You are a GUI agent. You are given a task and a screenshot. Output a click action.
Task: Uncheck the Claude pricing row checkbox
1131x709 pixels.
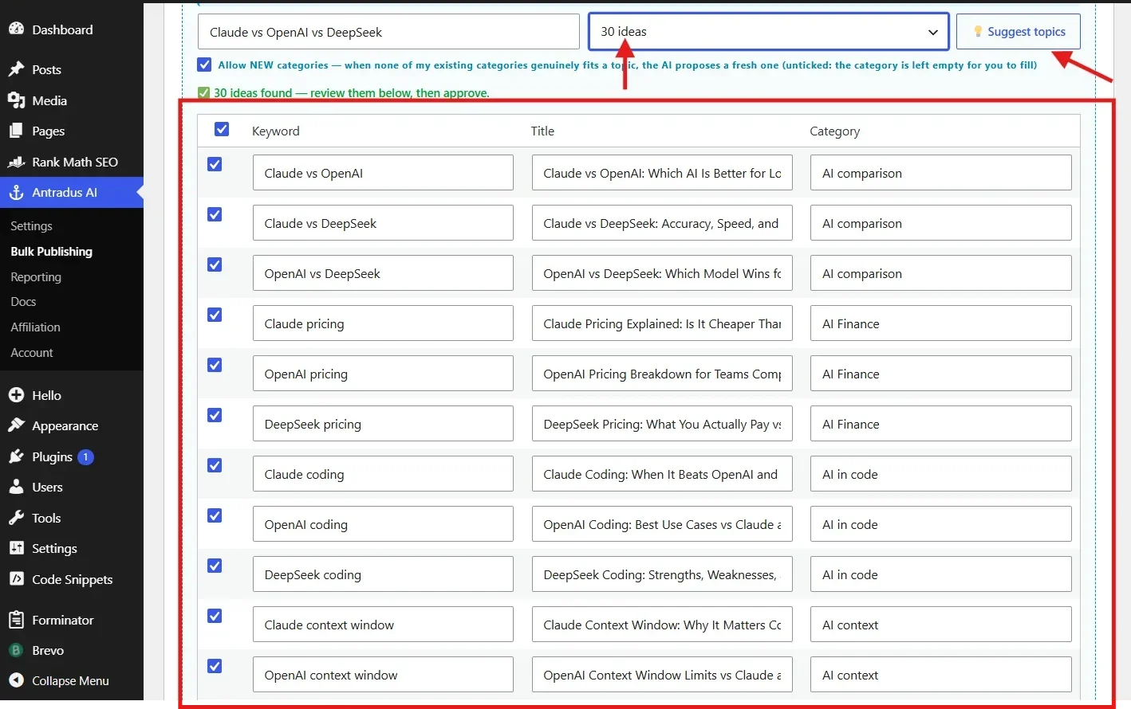coord(215,315)
